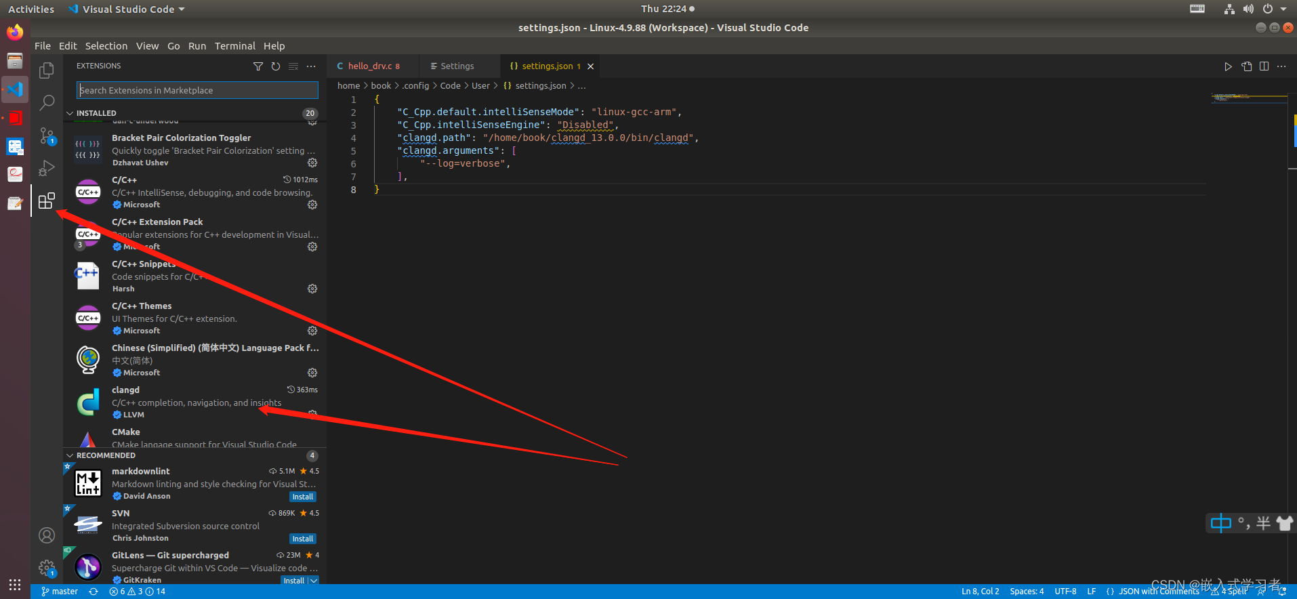Open gear settings for C/C++ extension
The image size is (1297, 599).
tap(312, 205)
